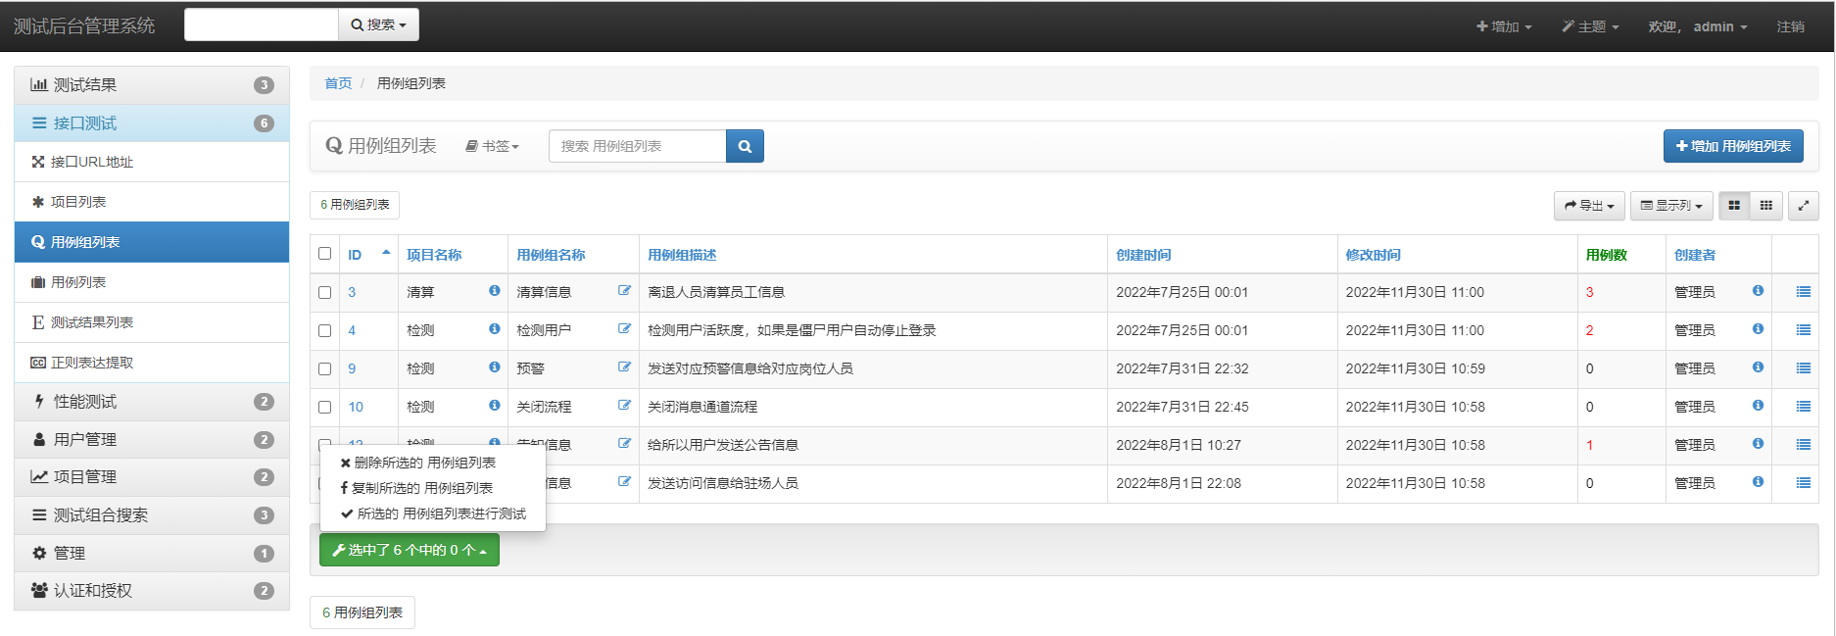Expand table to full screen
This screenshot has height=636, width=1836.
tap(1804, 206)
